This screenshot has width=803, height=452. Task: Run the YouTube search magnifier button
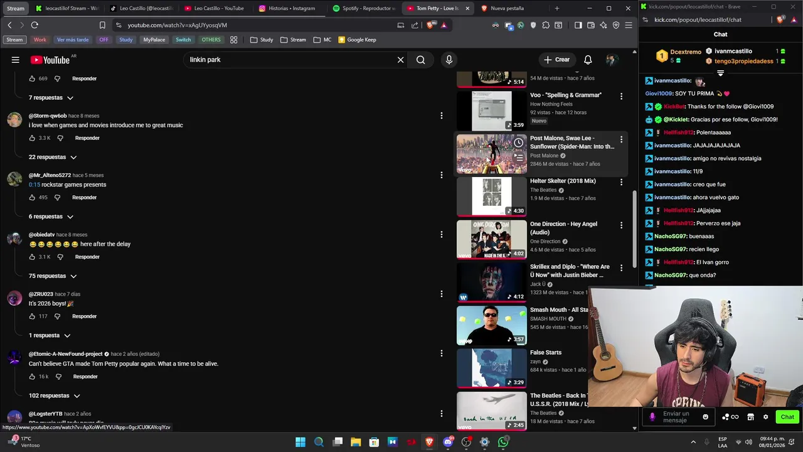pos(420,60)
